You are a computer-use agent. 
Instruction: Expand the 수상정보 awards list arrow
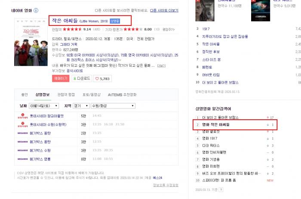coord(120,60)
